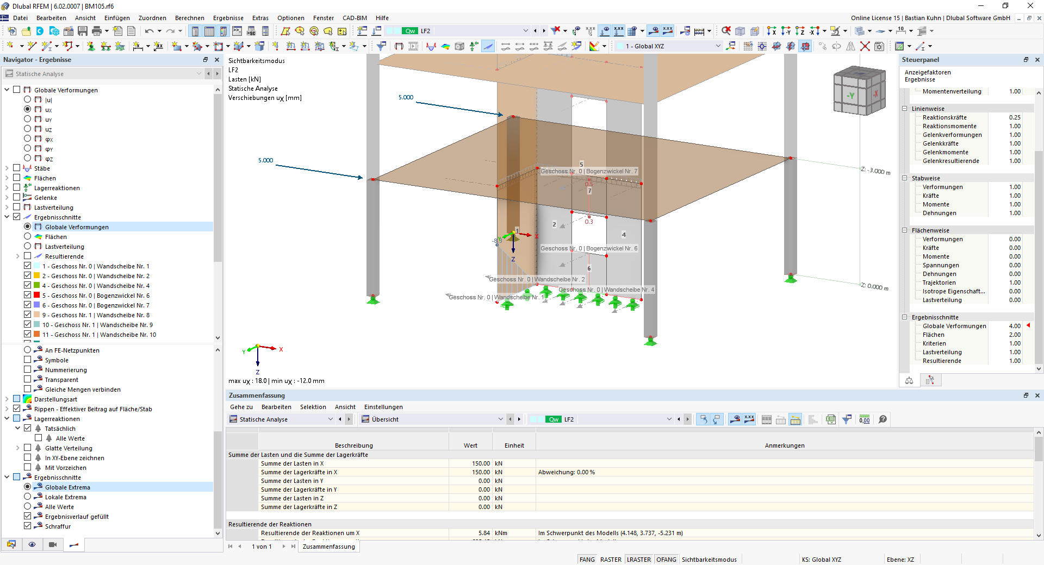Image resolution: width=1044 pixels, height=565 pixels.
Task: Click the save (floppy disk) toolbar icon
Action: [x=83, y=31]
